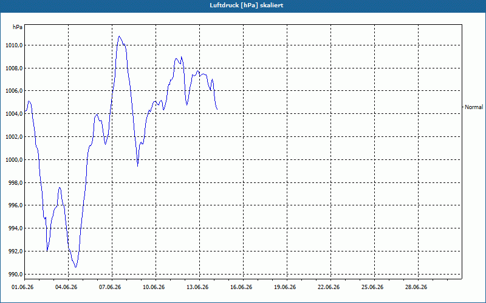Screen dimensions: 486x303
Task: Click the y-axis value "1002,0"
Action: (14, 137)
